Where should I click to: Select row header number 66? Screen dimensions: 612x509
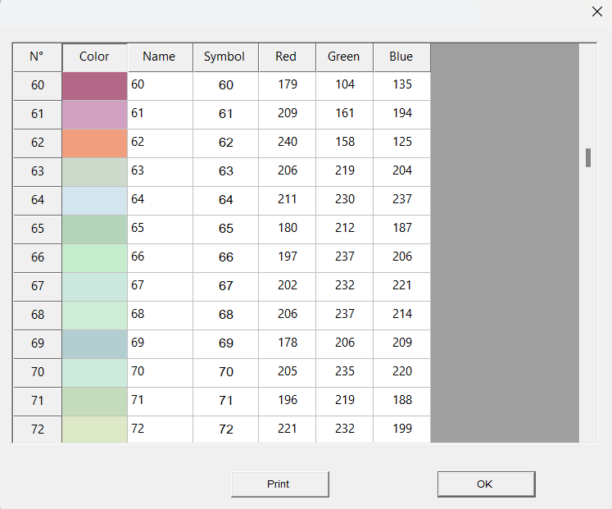click(x=38, y=258)
